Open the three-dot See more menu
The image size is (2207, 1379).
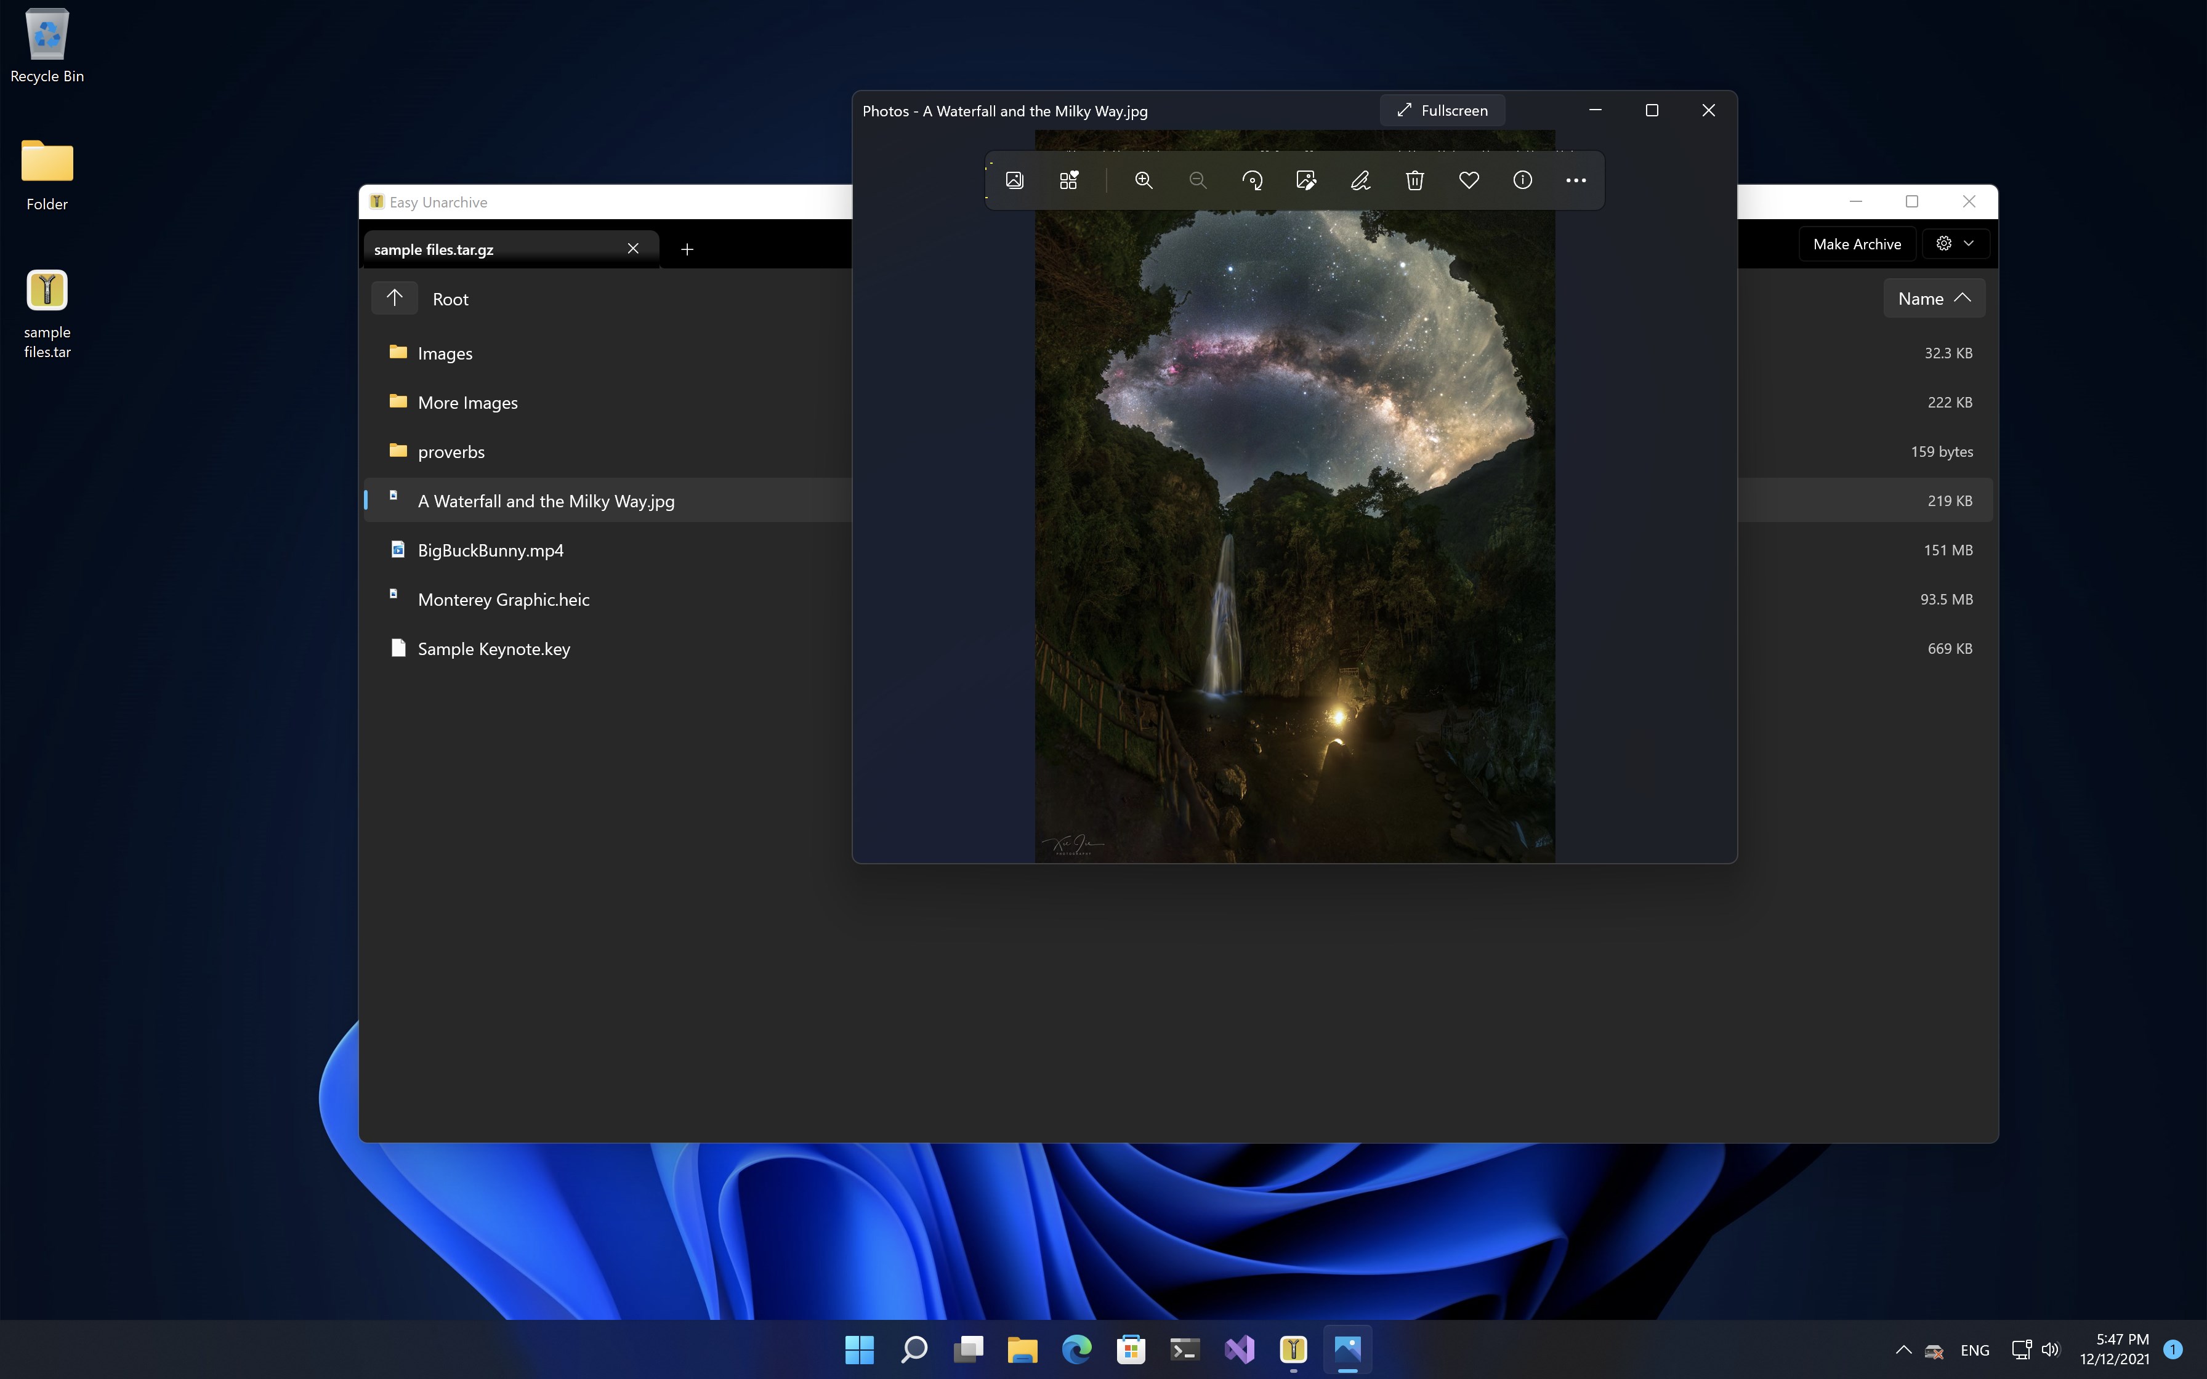1576,180
